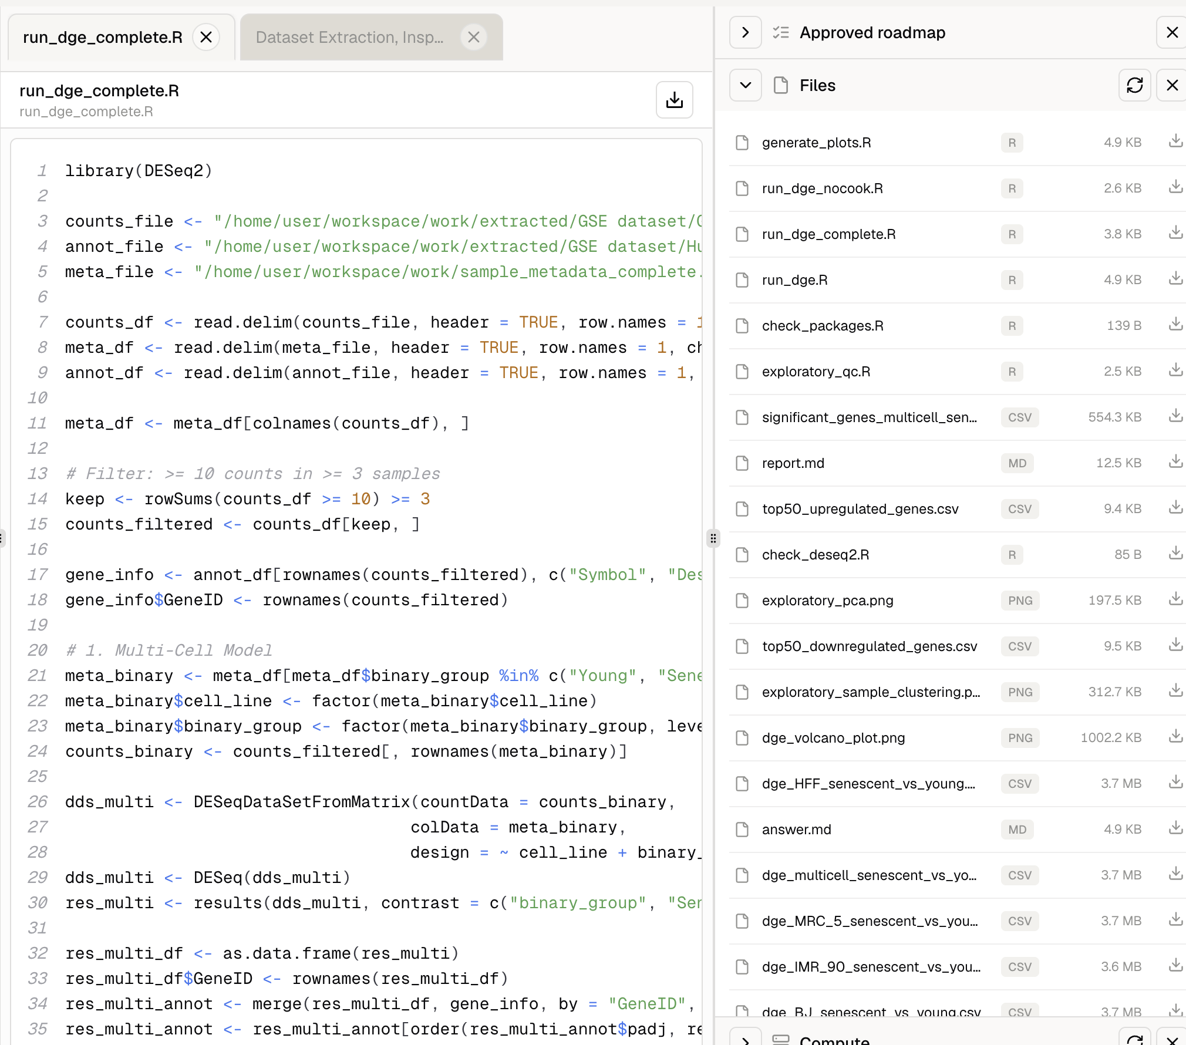This screenshot has height=1045, width=1186.
Task: Close the Dataset Extraction tab
Action: pos(474,38)
